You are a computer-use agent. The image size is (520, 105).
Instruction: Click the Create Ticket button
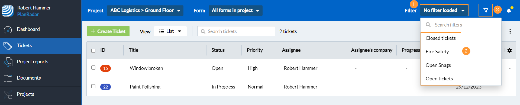pos(108,31)
